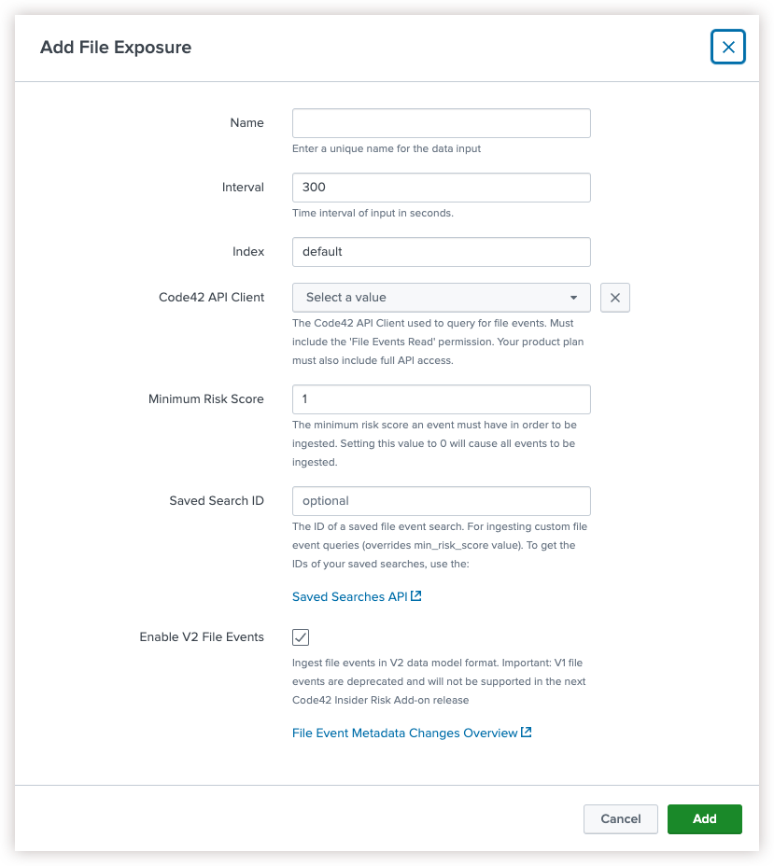
Task: Click the Name input field
Action: pos(441,122)
